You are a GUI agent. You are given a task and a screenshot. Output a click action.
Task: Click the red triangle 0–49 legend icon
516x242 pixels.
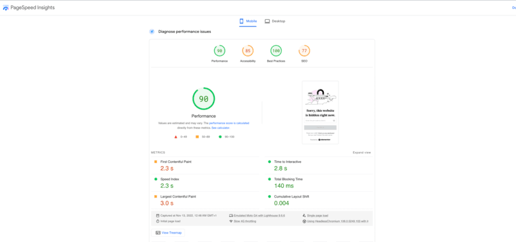(x=175, y=136)
